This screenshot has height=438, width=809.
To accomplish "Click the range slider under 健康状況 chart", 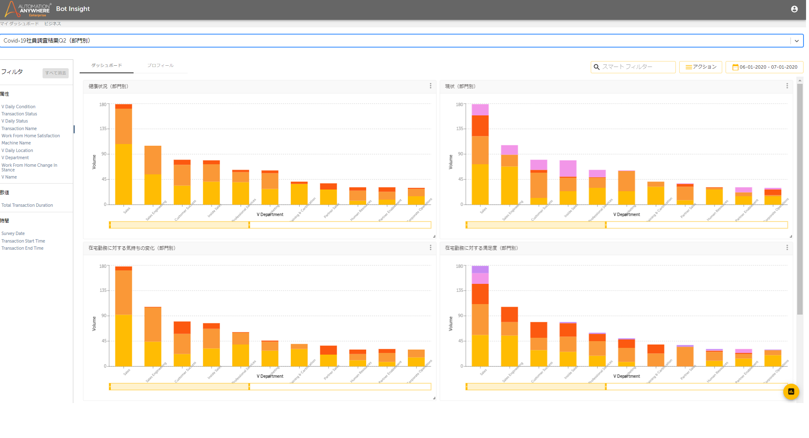I will (179, 225).
